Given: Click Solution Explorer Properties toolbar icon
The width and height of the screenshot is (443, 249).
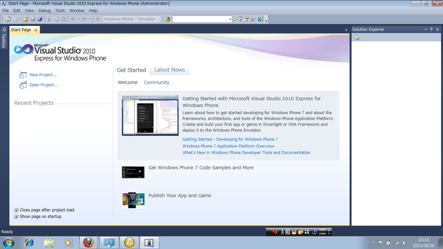Looking at the screenshot, I should [356, 38].
